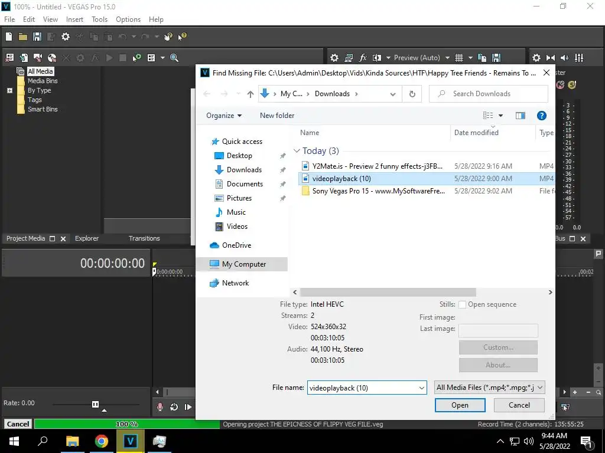Viewport: 605px width, 453px height.
Task: Toggle the preview Overlays grid icon
Action: click(x=458, y=58)
